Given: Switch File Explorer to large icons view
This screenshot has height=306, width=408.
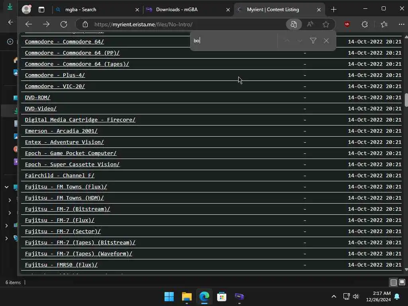Looking at the screenshot, I should (x=402, y=282).
